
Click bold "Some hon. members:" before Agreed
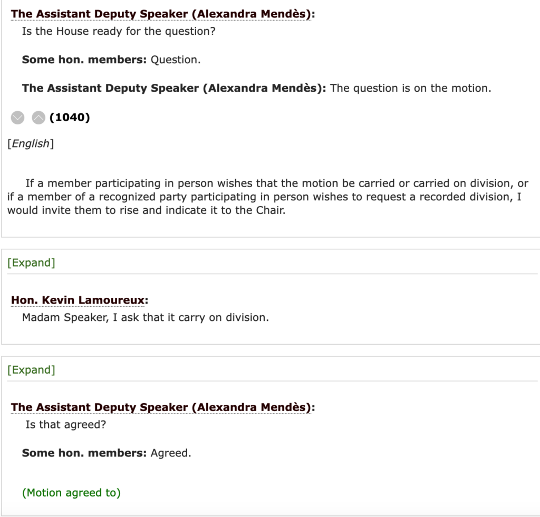point(84,453)
